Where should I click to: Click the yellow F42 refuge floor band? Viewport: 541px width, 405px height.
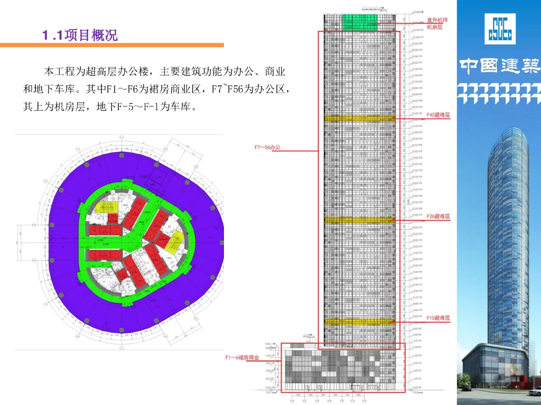point(359,118)
